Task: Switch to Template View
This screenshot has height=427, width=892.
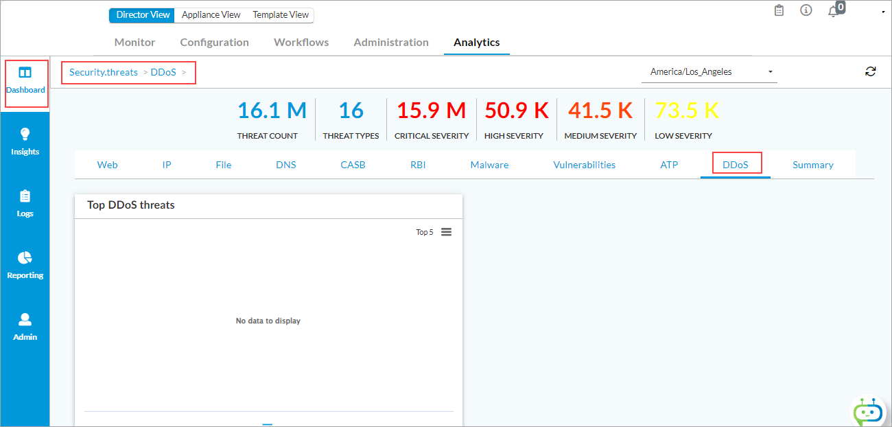Action: 281,14
